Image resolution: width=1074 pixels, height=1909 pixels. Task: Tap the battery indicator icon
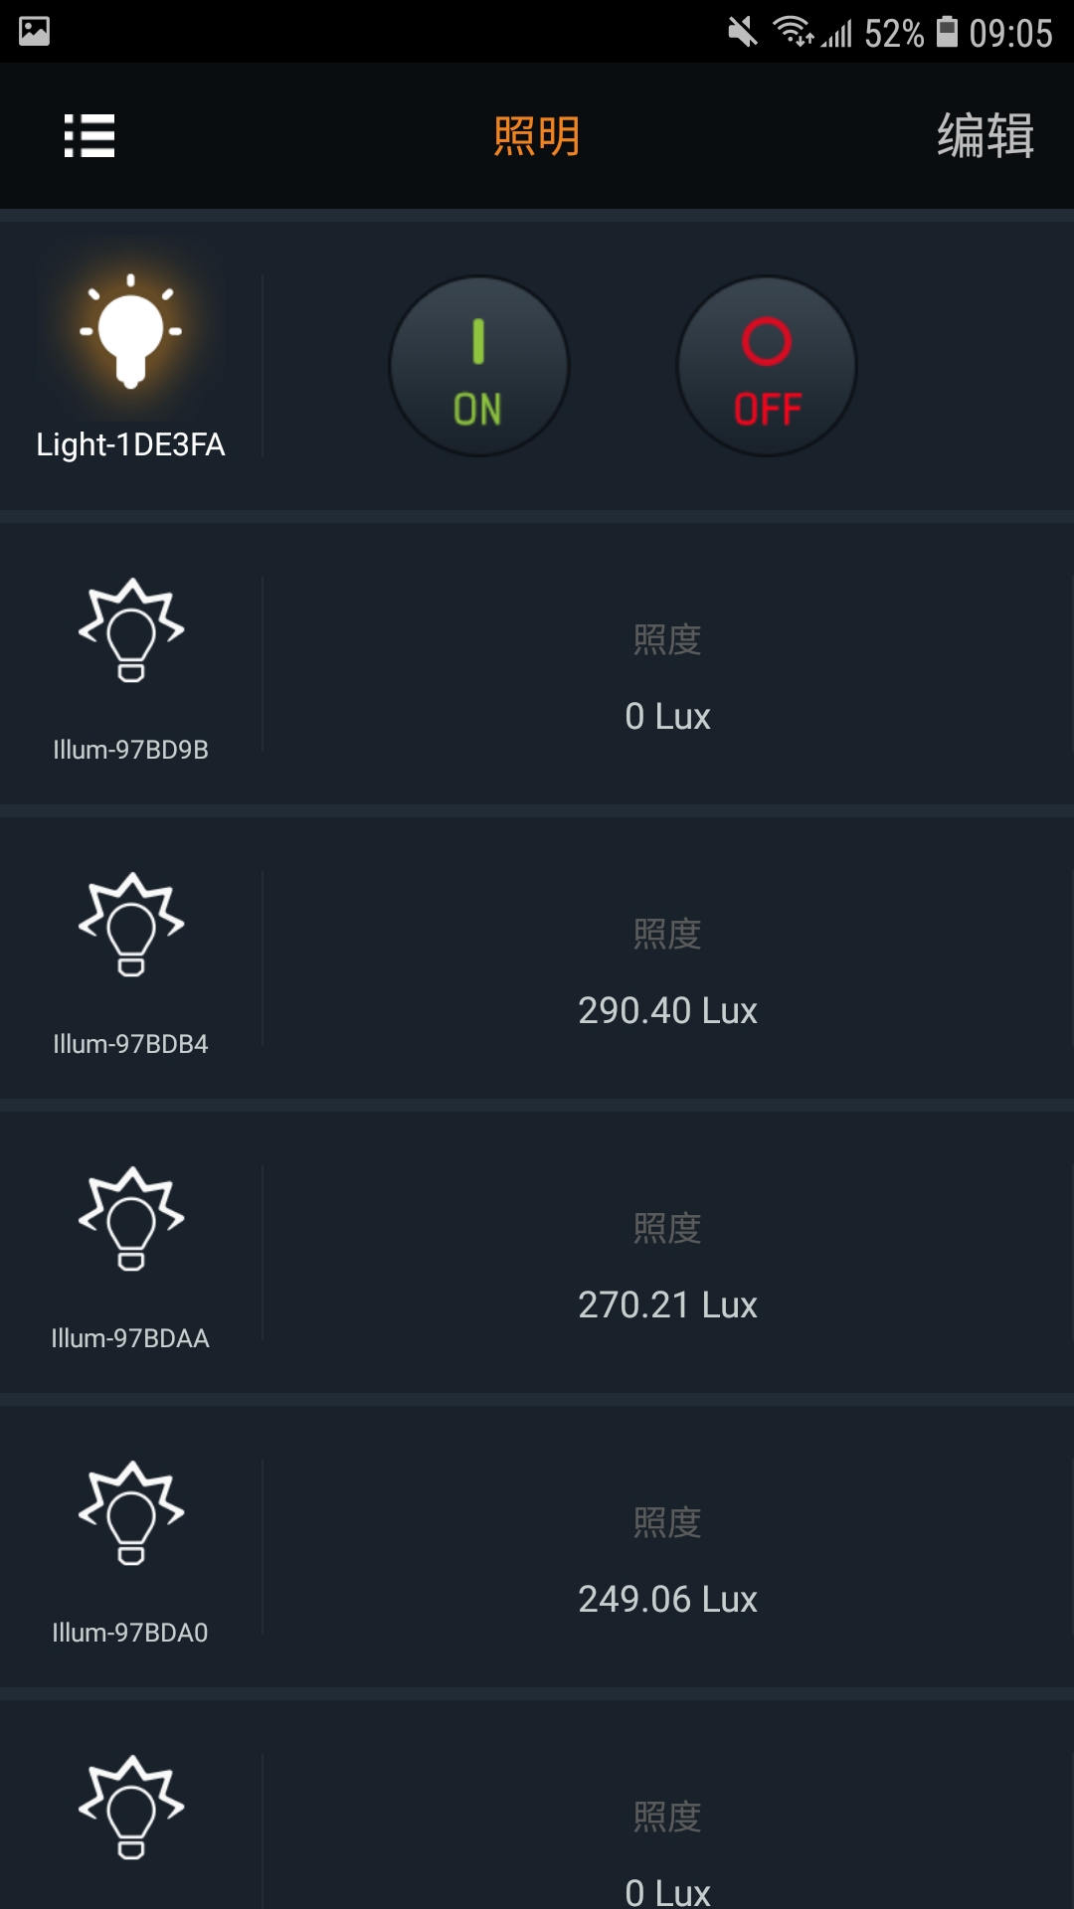tap(948, 32)
